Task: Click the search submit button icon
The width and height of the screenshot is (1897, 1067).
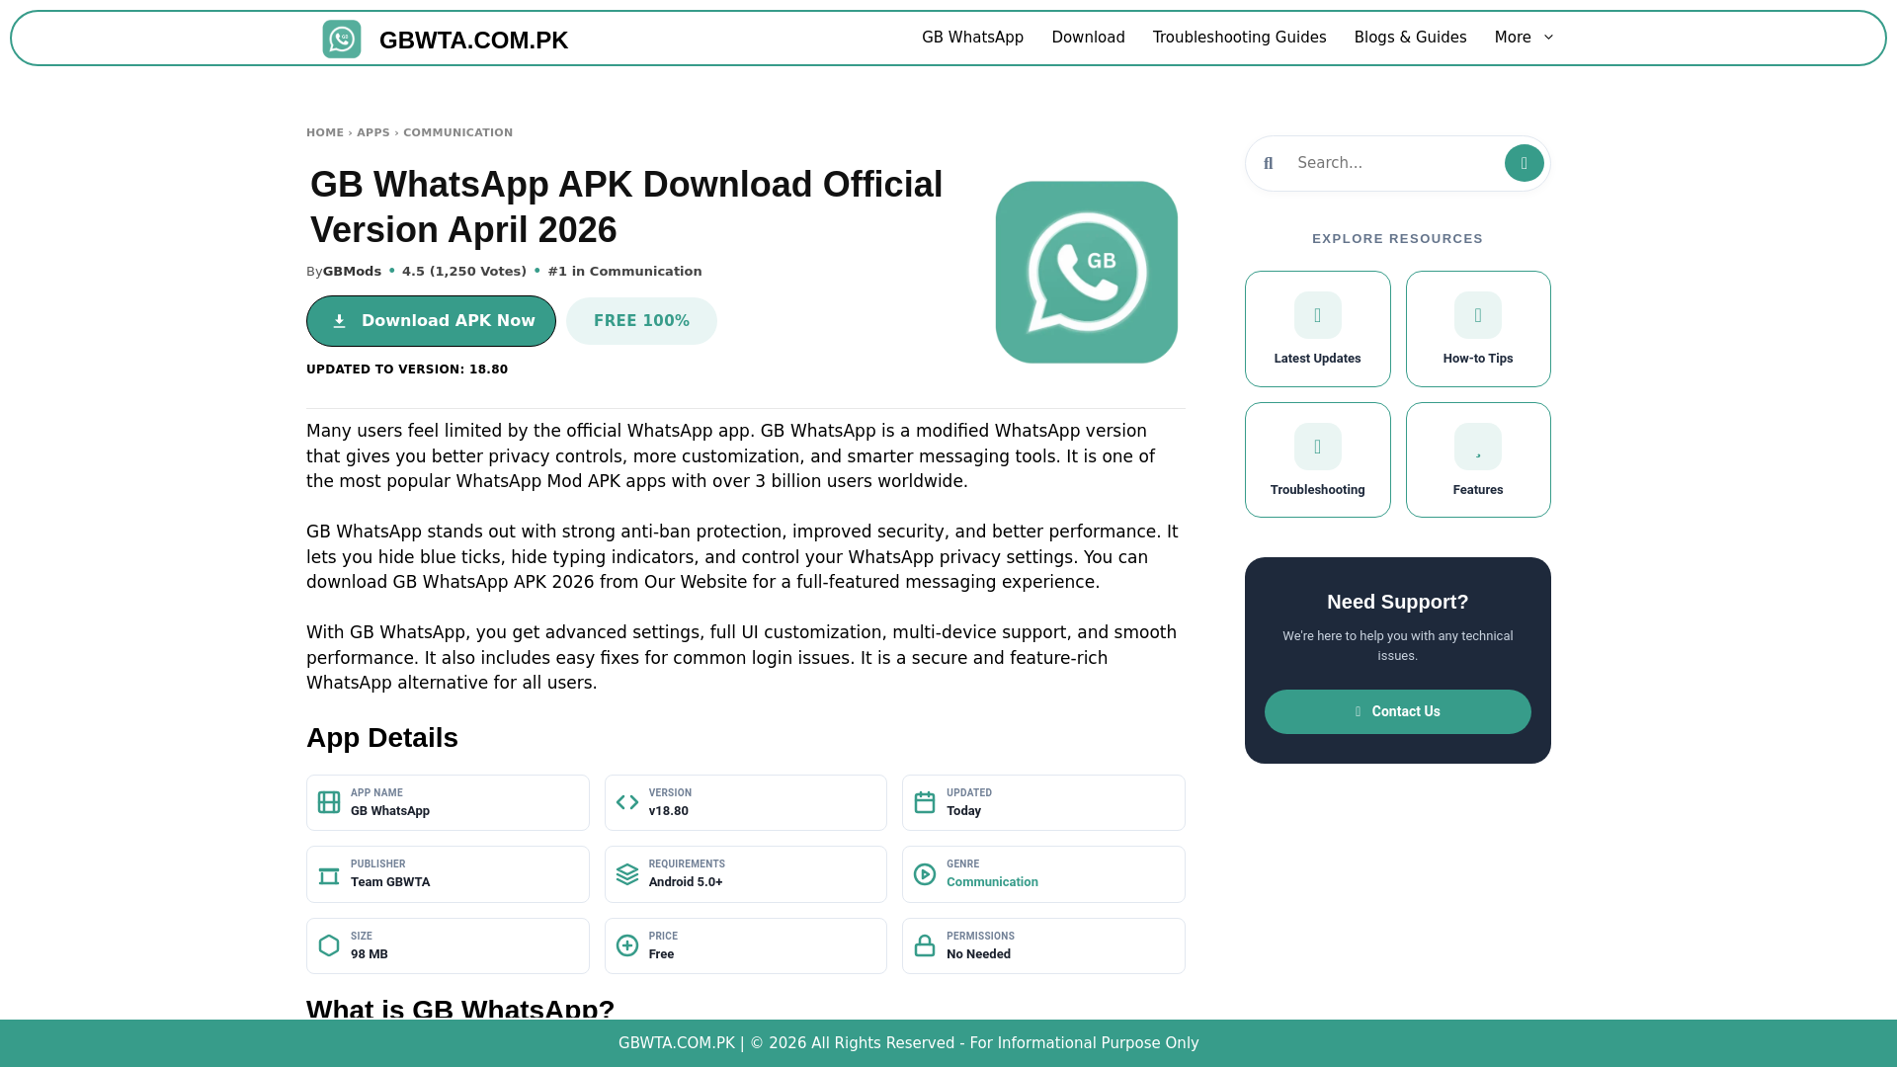Action: (x=1524, y=163)
